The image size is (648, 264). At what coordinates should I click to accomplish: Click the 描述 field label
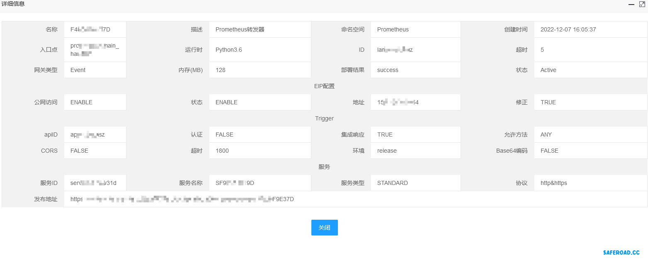coord(197,29)
